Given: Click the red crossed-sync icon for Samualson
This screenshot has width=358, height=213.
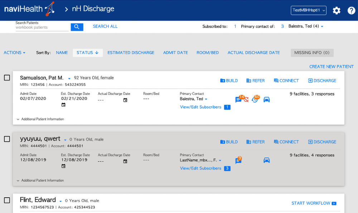Looking at the screenshot, I should pos(246,100).
